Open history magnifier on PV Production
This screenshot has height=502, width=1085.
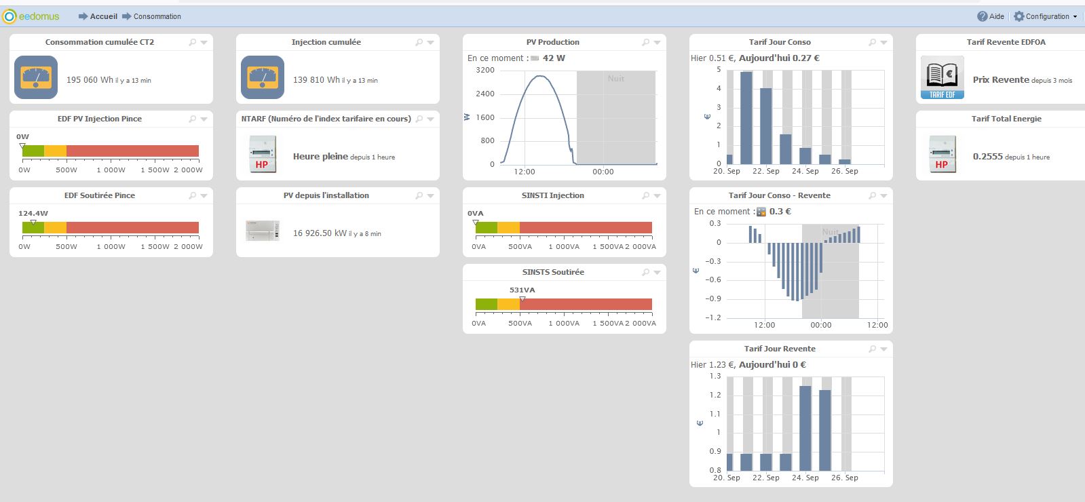(x=646, y=42)
